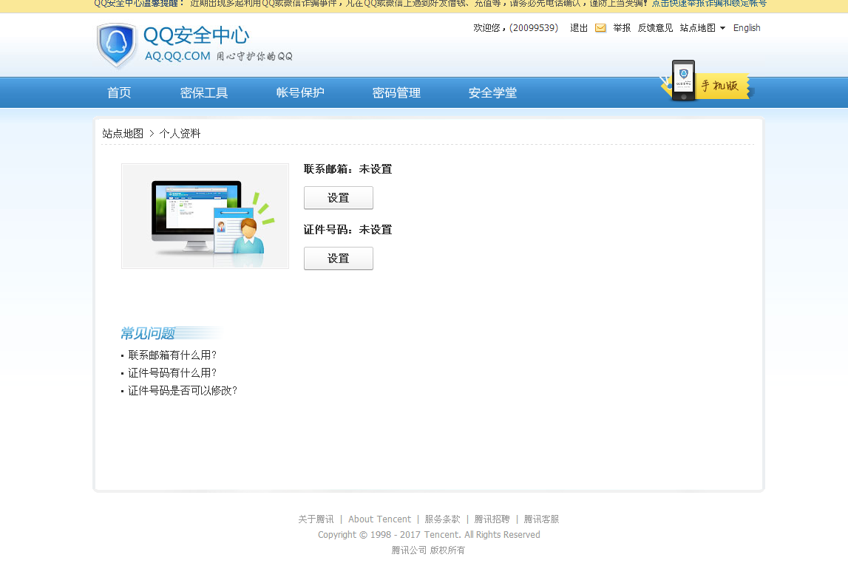Click the account number (20099539) text
The image size is (848, 563).
click(534, 28)
